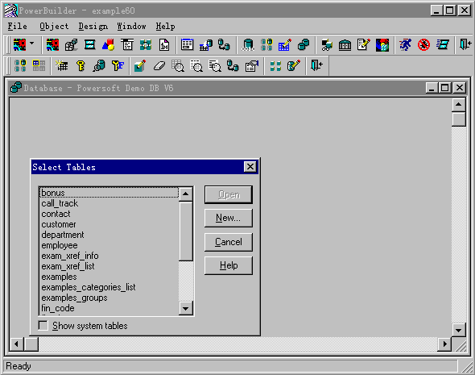Click the eraser Drop Object icon
The image size is (475, 375).
pyautogui.click(x=159, y=65)
